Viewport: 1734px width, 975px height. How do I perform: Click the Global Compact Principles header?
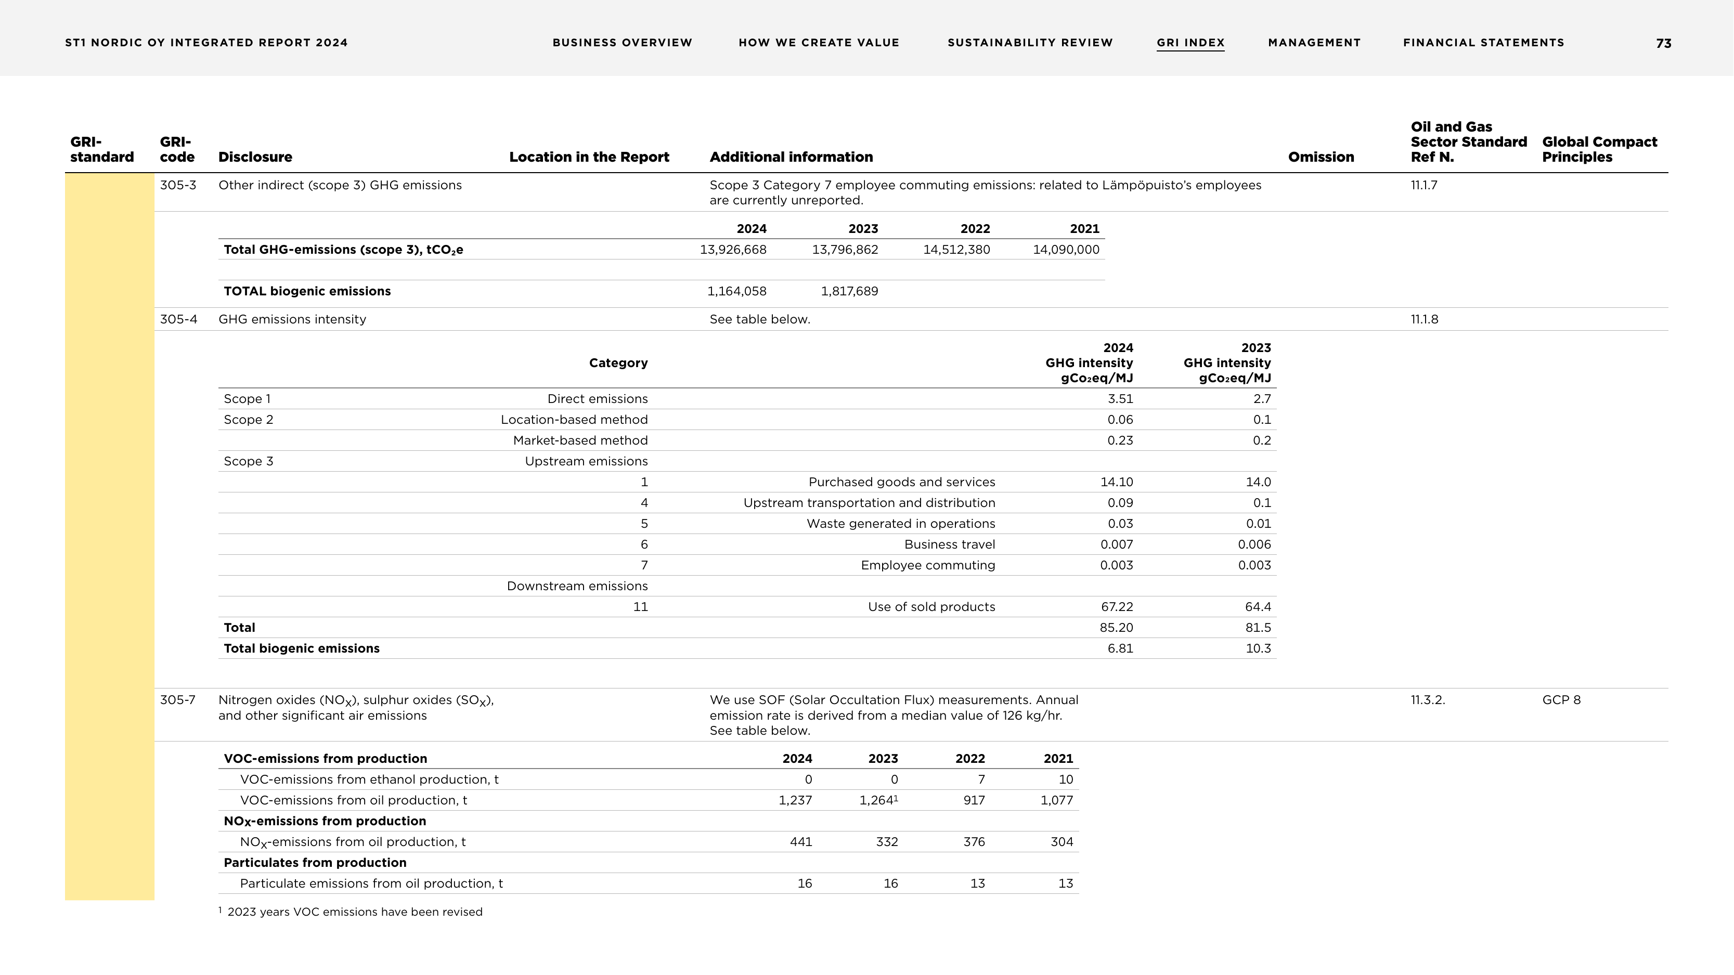click(x=1599, y=149)
